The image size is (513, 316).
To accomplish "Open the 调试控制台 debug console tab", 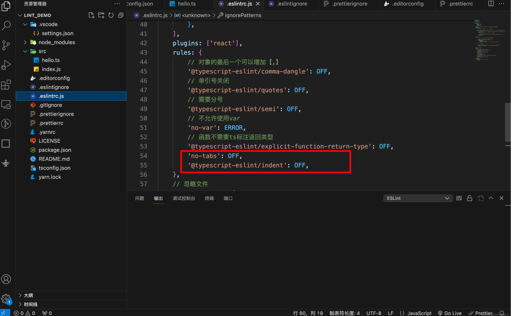I will pos(184,198).
